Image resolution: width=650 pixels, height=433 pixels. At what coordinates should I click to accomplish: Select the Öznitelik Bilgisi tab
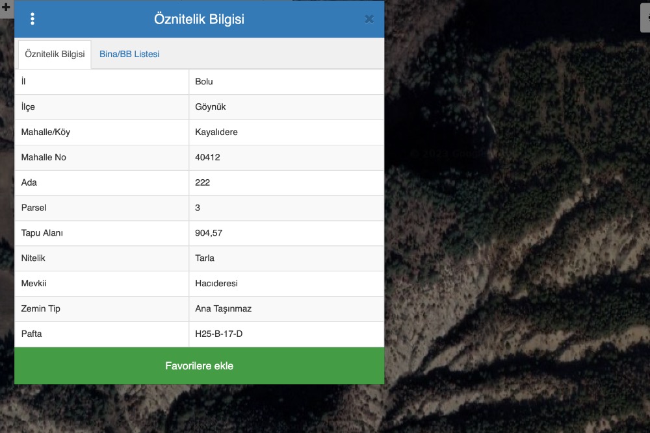pos(55,54)
